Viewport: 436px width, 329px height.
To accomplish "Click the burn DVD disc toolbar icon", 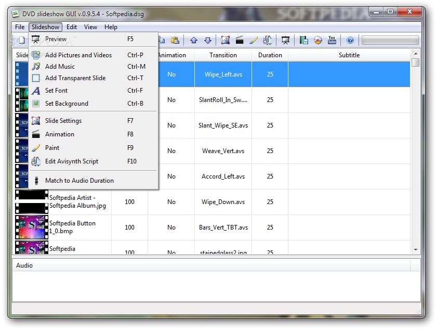I will point(318,41).
